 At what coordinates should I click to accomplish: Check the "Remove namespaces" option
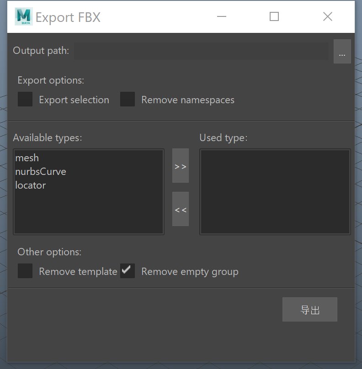127,99
